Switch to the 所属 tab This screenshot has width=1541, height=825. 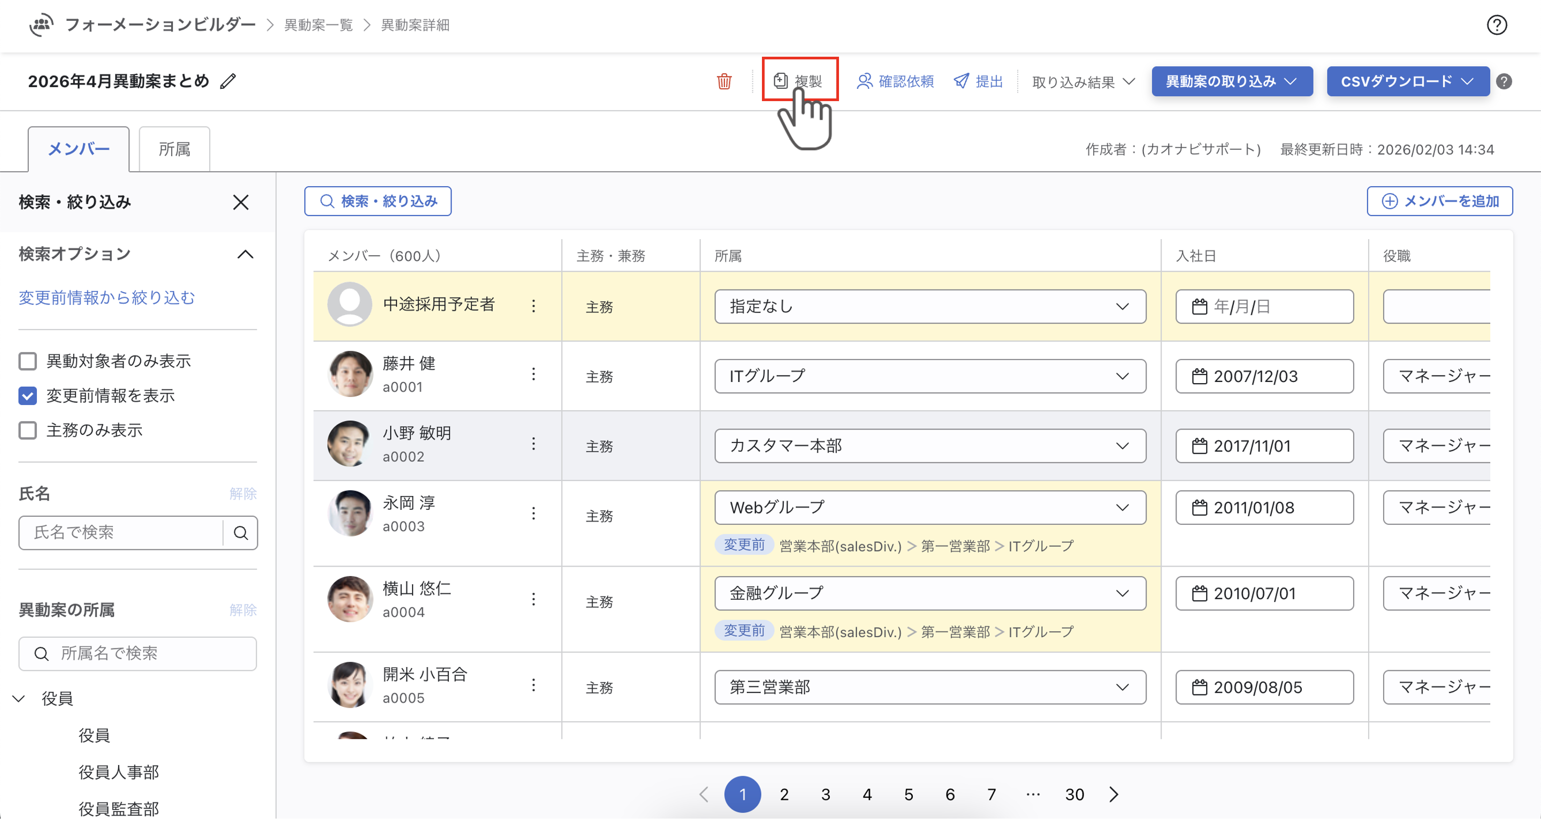coord(174,149)
